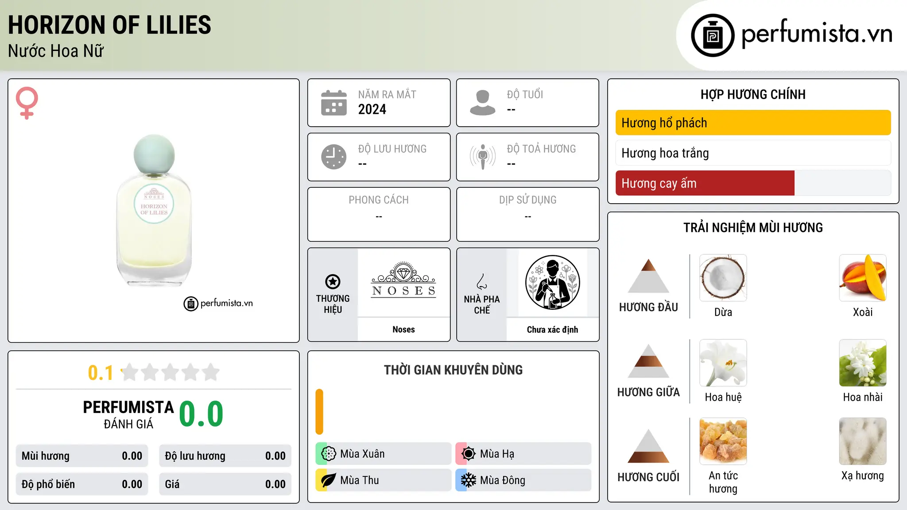
Task: Click the Giá score row
Action: [x=225, y=484]
